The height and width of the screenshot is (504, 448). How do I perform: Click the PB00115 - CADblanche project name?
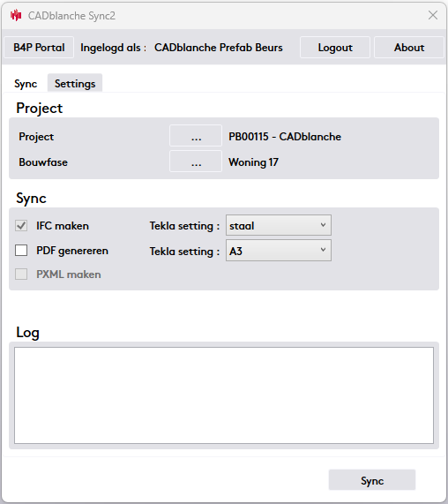pyautogui.click(x=285, y=137)
